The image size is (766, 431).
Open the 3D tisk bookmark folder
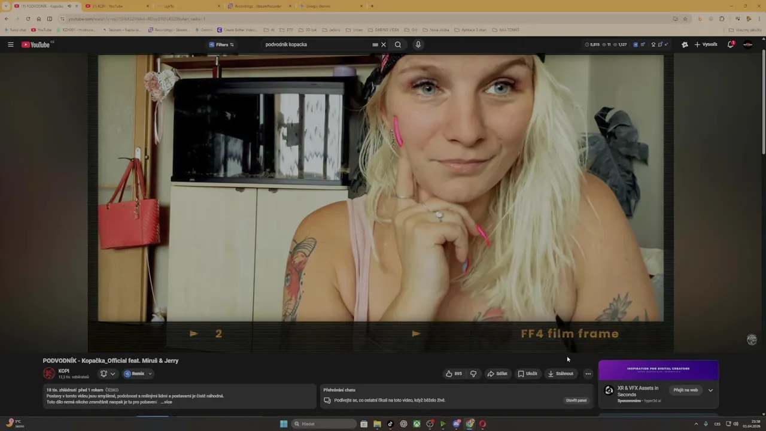[308, 29]
